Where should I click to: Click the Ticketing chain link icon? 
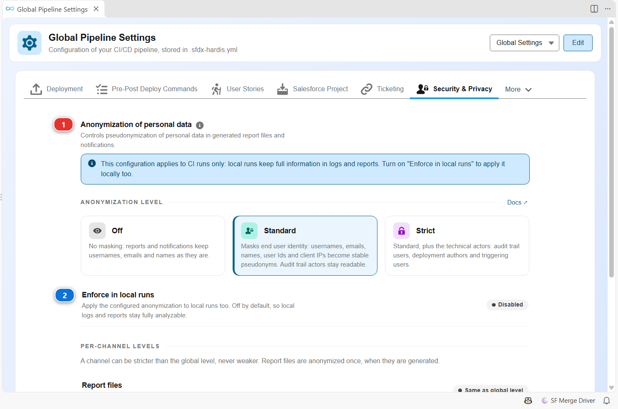tap(367, 89)
